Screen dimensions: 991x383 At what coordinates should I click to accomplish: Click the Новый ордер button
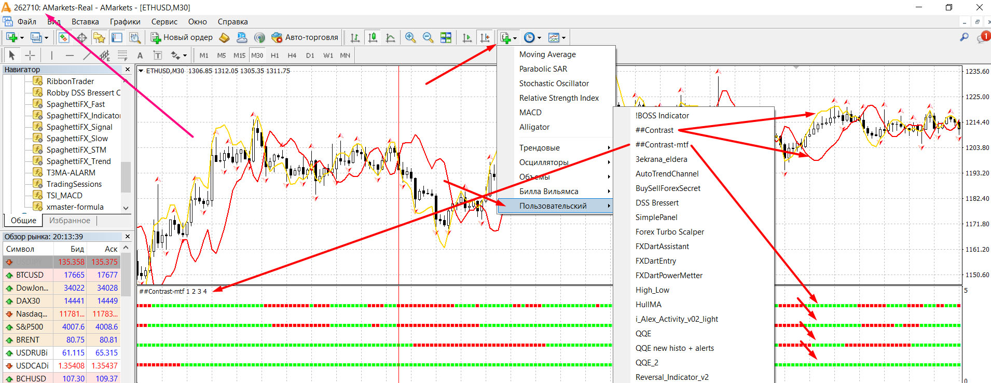pyautogui.click(x=182, y=37)
